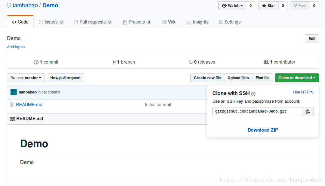Copy the SSH clone URL with the clipboard icon
325x186 pixels.
coord(307,112)
